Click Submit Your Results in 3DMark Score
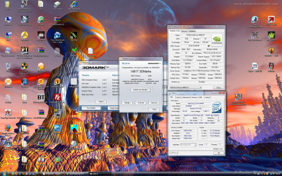282x176 pixels. pyautogui.click(x=141, y=90)
